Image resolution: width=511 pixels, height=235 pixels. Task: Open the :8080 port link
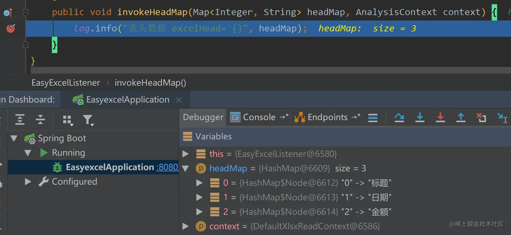(x=167, y=167)
